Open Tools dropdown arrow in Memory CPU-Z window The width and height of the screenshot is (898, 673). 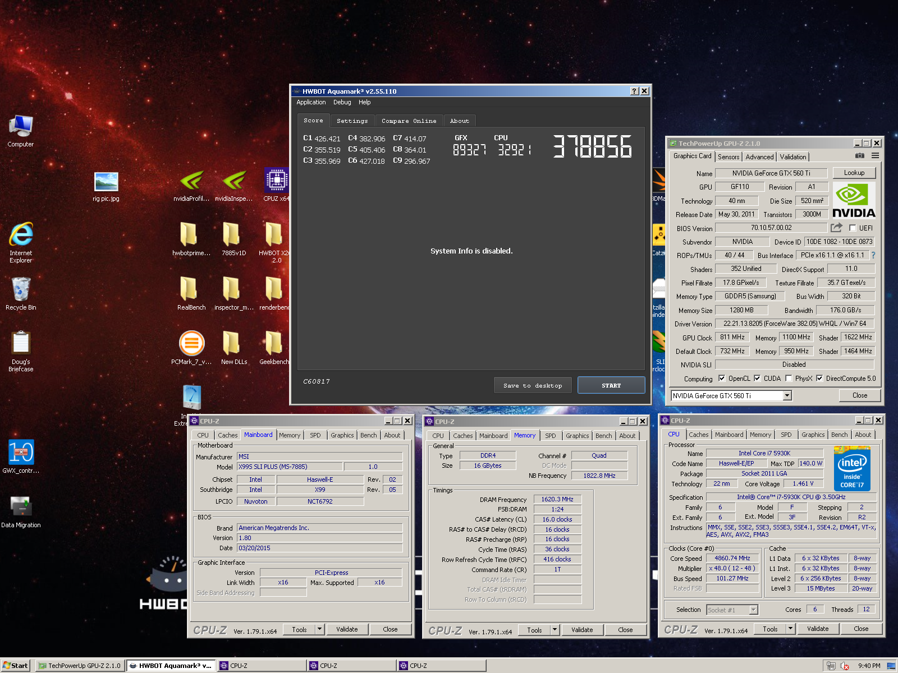[555, 630]
